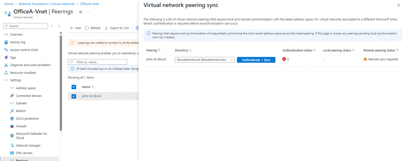Collapse the left navigation menu

pos(59,26)
